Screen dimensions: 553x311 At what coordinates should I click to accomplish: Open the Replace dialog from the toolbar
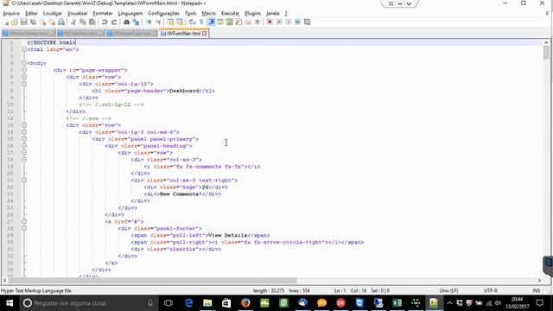click(136, 22)
